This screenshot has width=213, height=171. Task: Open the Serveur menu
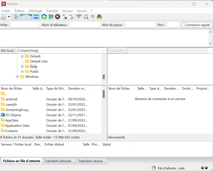pyautogui.click(x=67, y=11)
